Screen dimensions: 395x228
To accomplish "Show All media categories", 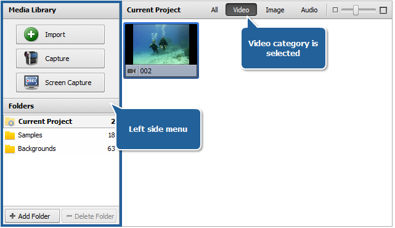I will pyautogui.click(x=214, y=10).
